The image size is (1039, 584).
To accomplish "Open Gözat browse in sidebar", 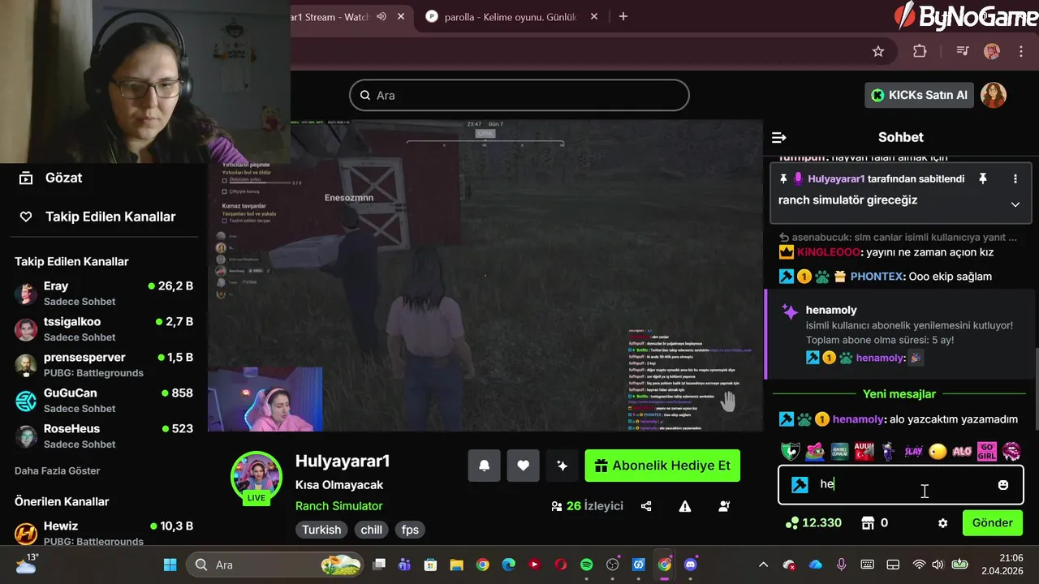I will [50, 178].
